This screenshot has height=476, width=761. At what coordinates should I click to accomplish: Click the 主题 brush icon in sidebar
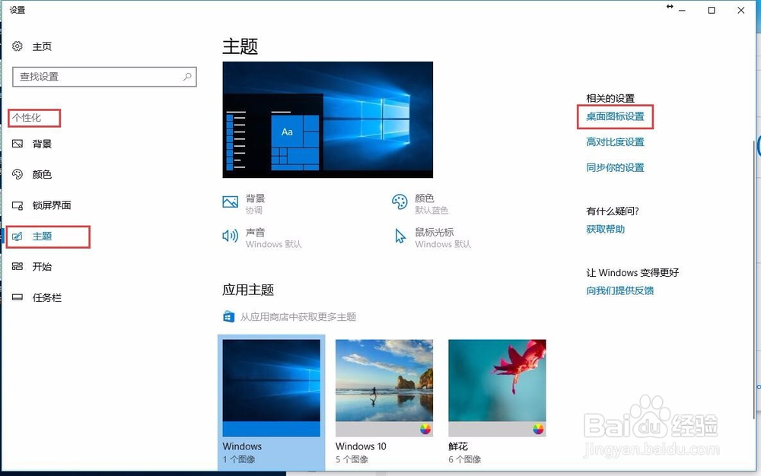click(18, 236)
